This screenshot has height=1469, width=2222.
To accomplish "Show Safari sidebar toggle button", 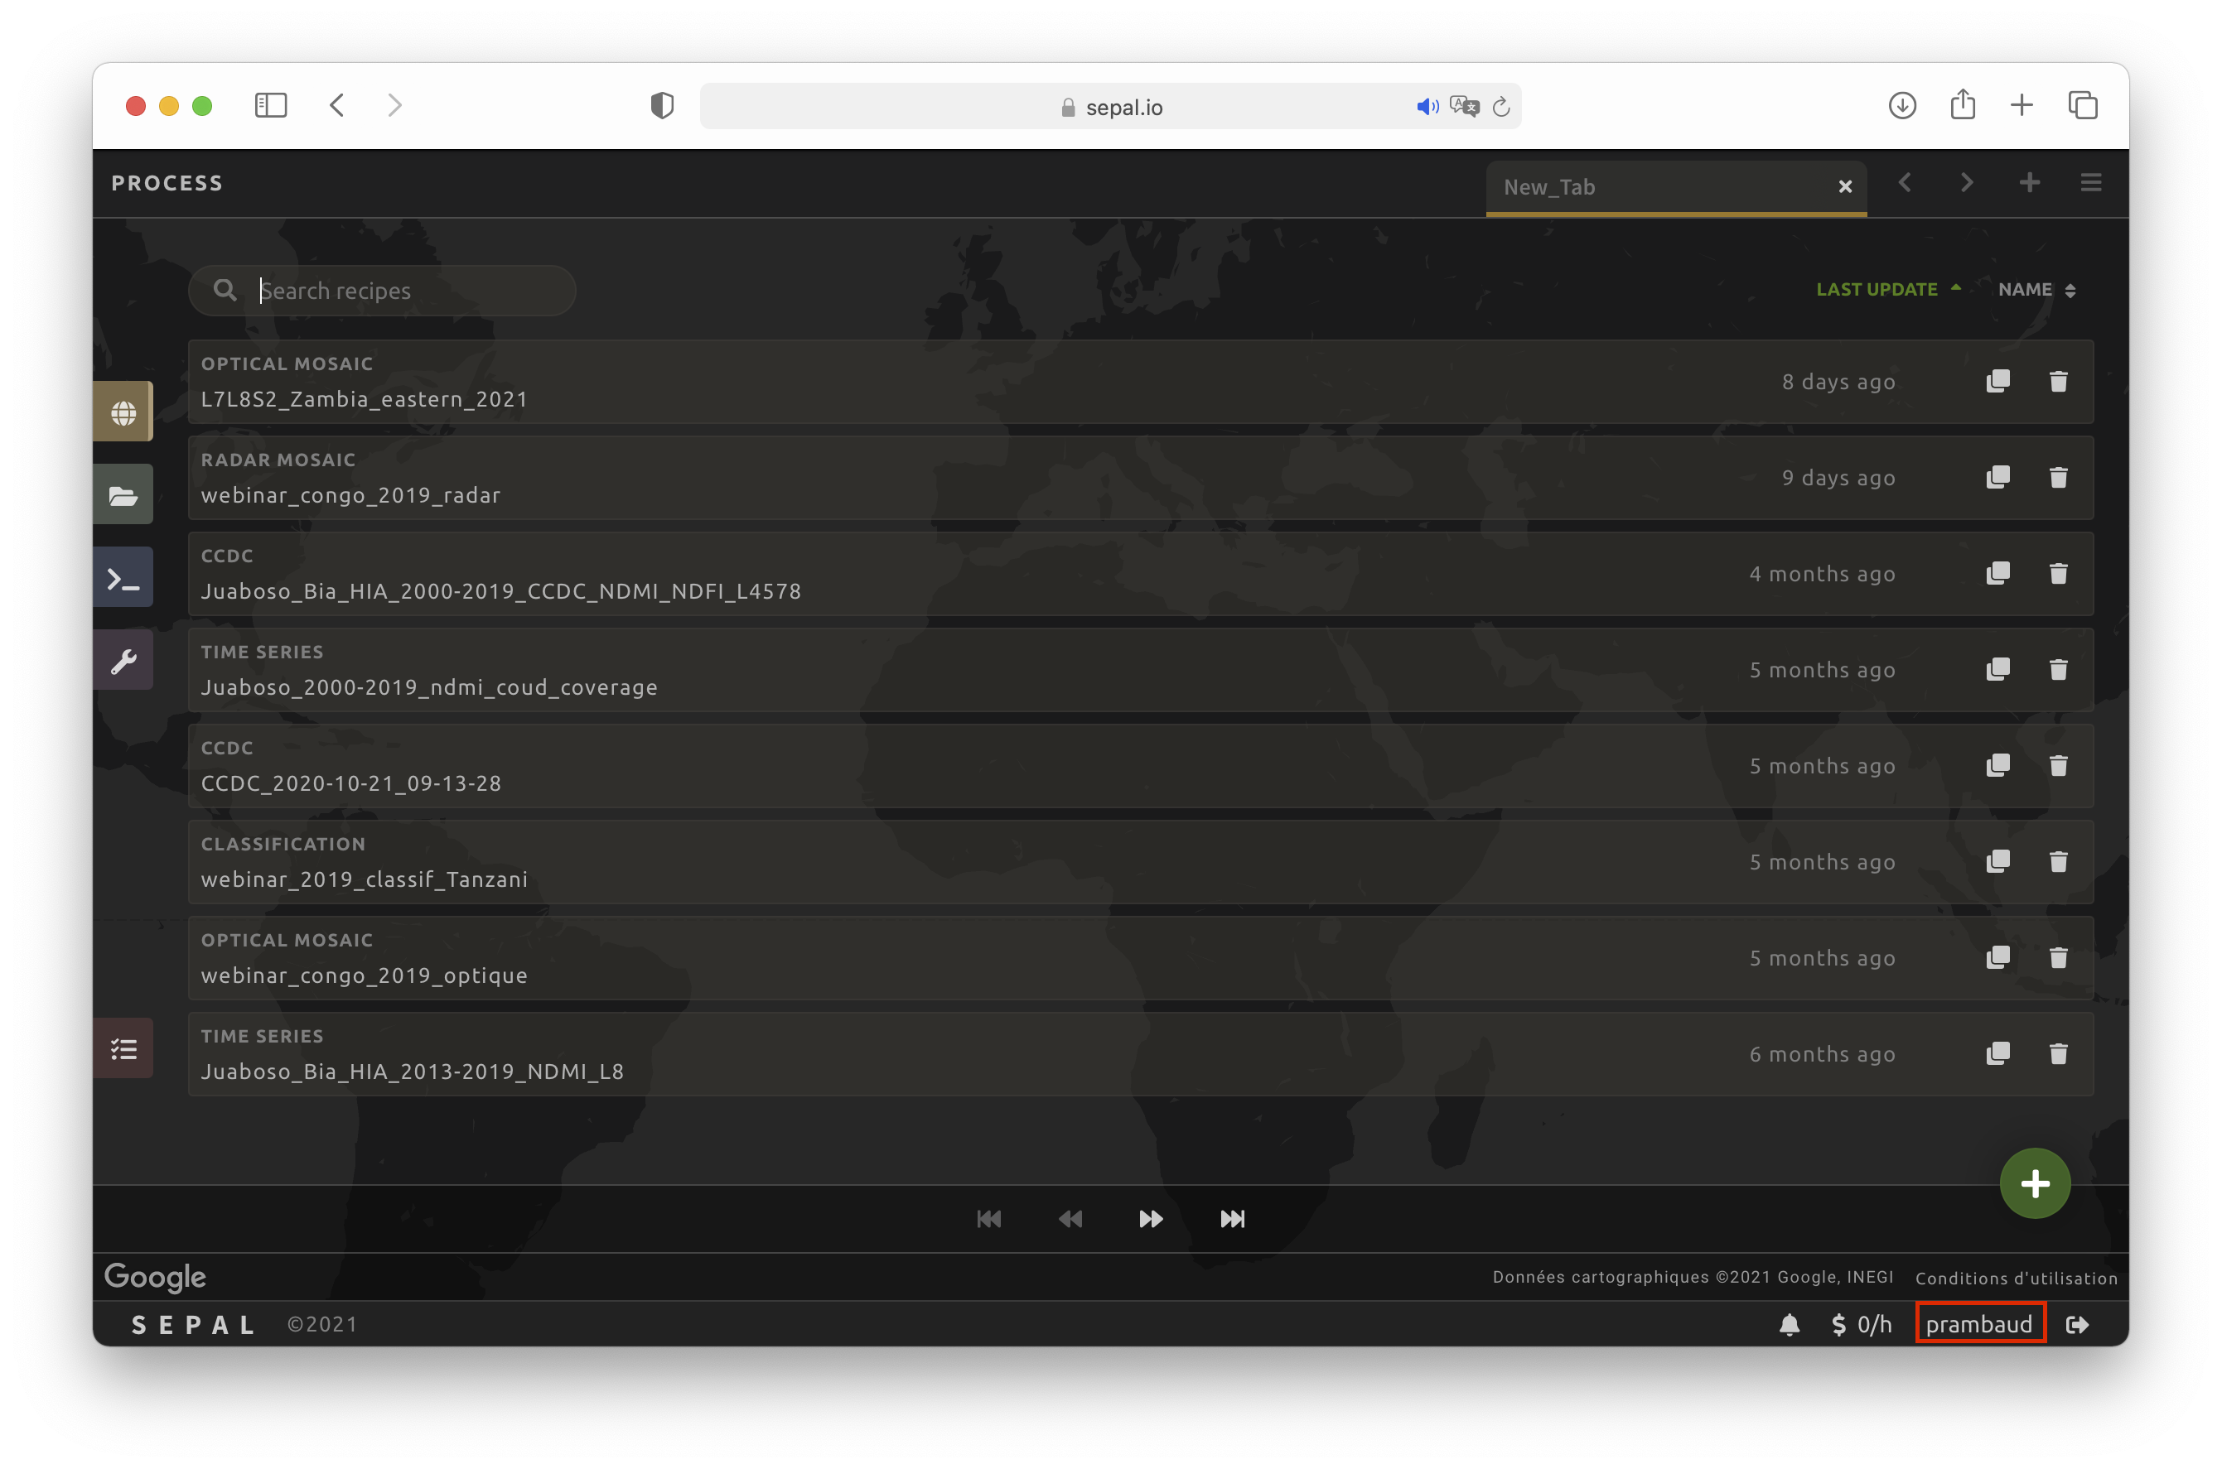I will 271,105.
